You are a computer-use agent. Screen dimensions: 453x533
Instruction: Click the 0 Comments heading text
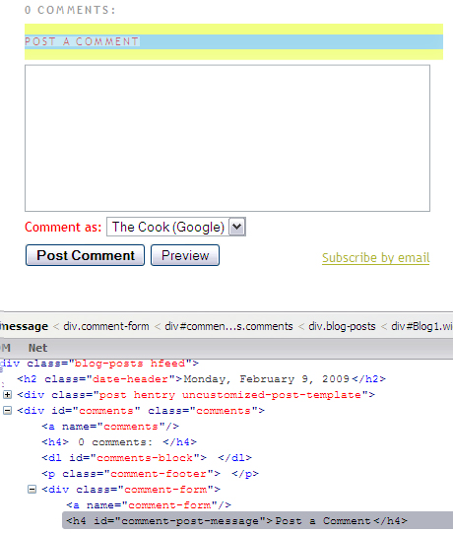70,10
